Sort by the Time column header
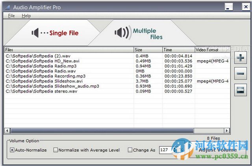This screenshot has width=252, height=166. (179, 50)
